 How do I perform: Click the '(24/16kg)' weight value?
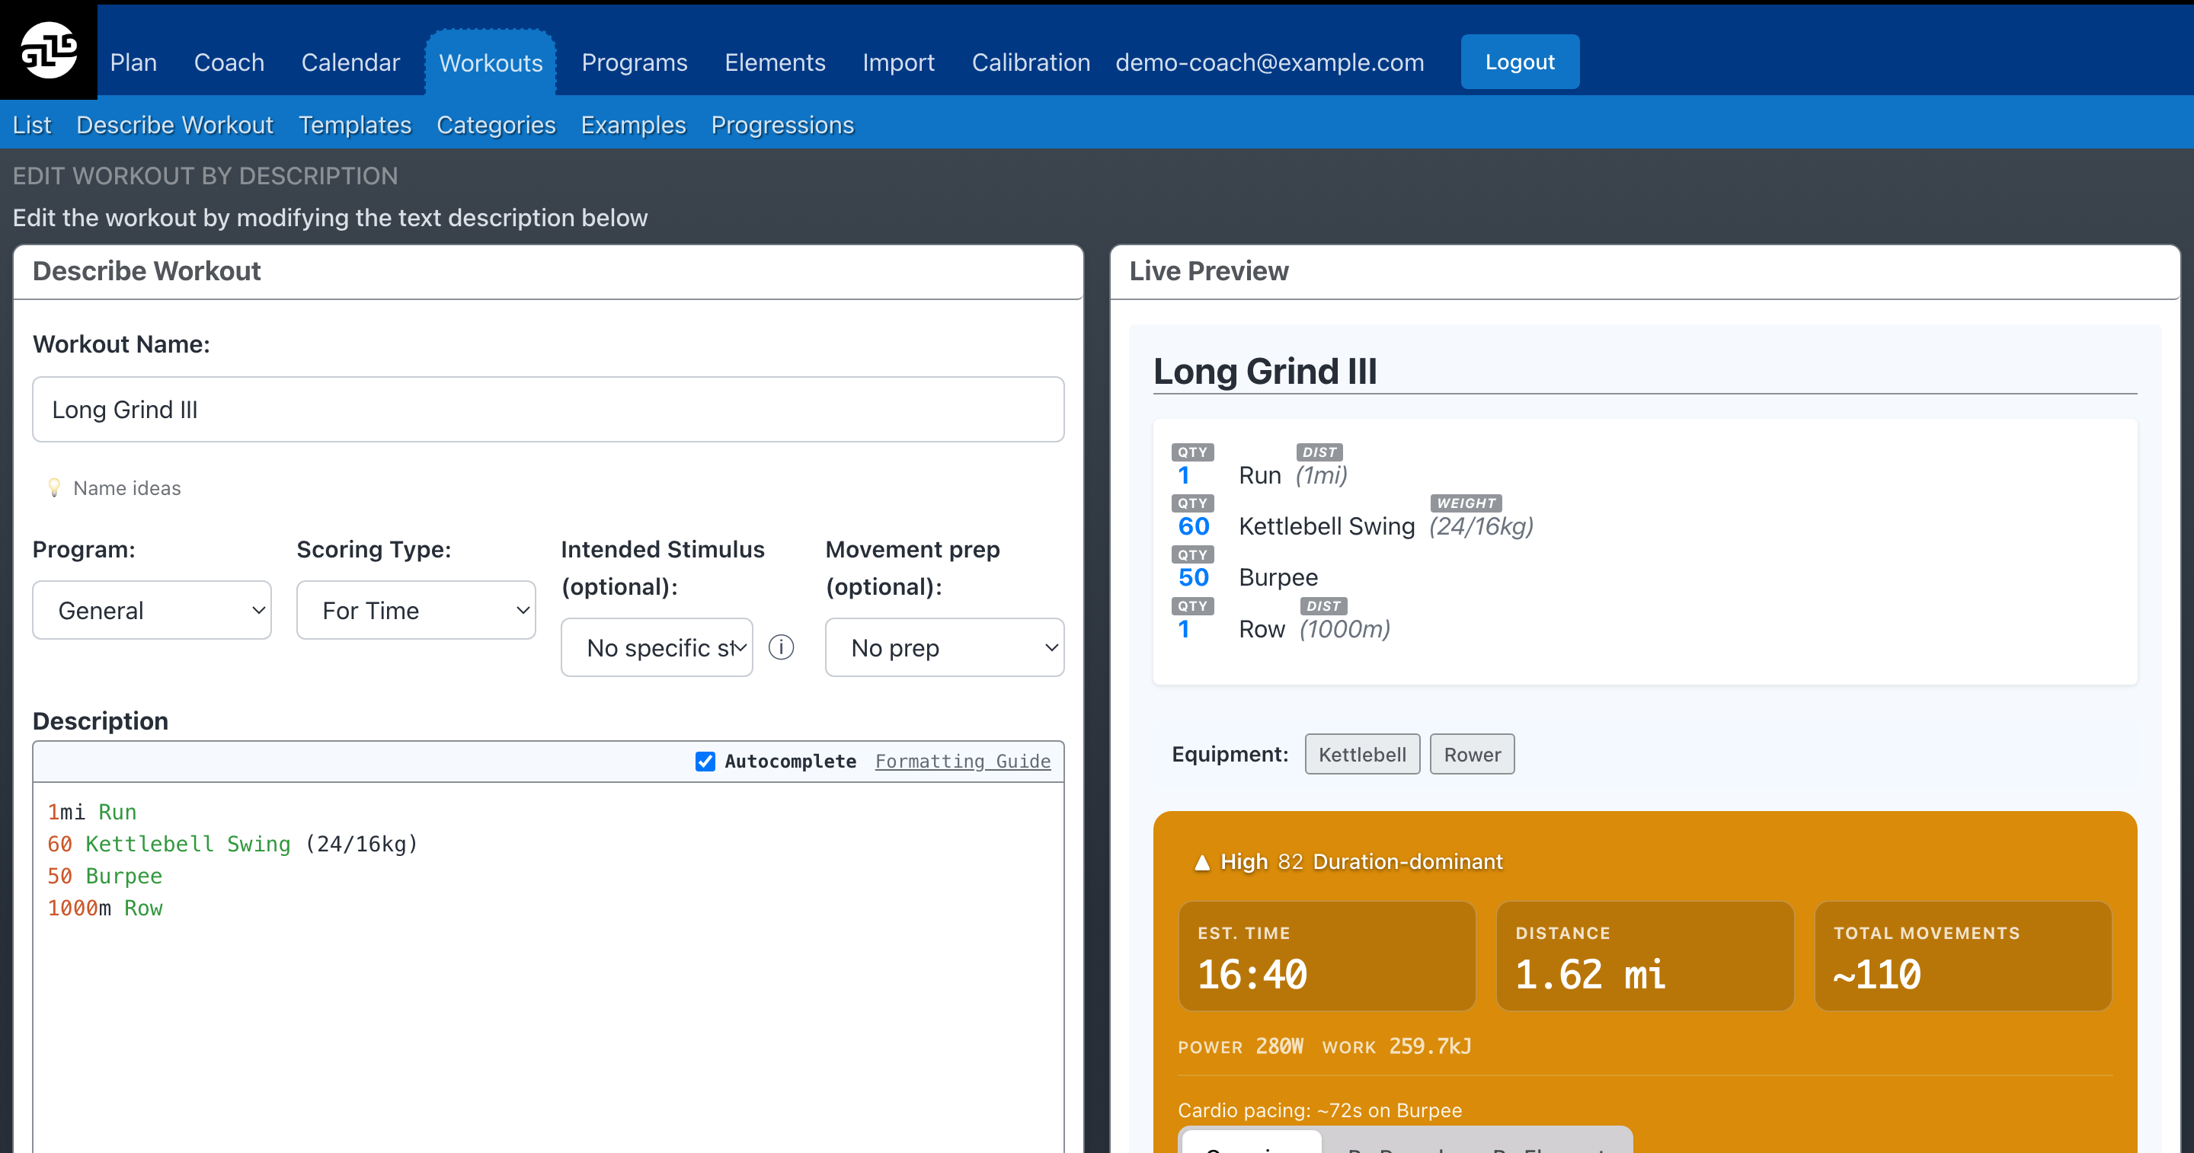click(1481, 526)
